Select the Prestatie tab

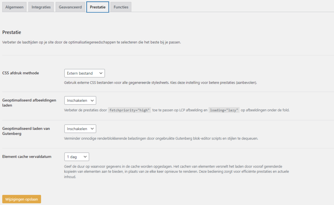pos(98,7)
